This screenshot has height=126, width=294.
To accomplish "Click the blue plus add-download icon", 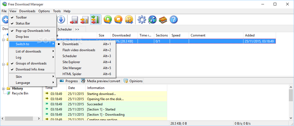I will [5, 20].
